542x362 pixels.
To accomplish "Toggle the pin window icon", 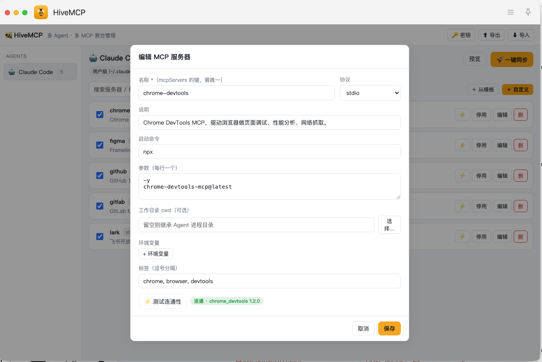I will click(x=528, y=12).
